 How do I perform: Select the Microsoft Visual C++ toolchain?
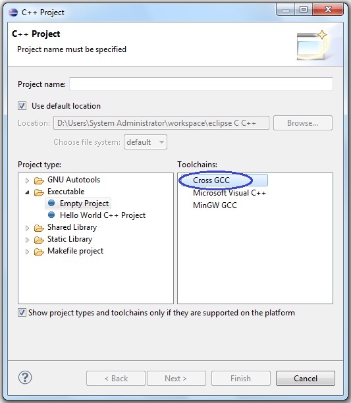click(229, 193)
